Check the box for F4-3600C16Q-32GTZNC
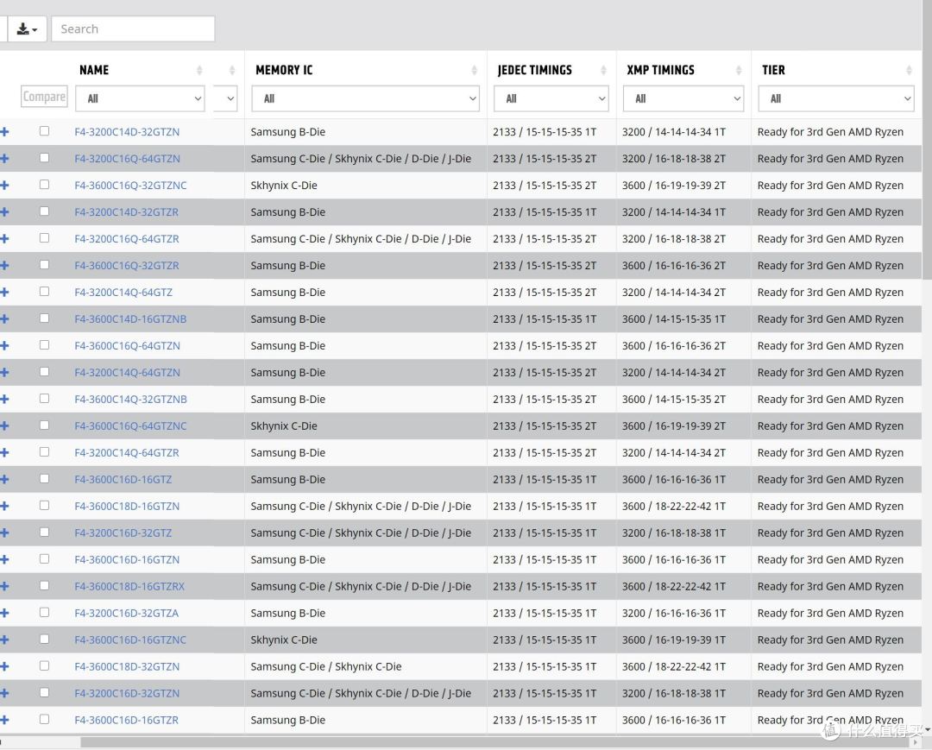This screenshot has height=750, width=932. [45, 184]
